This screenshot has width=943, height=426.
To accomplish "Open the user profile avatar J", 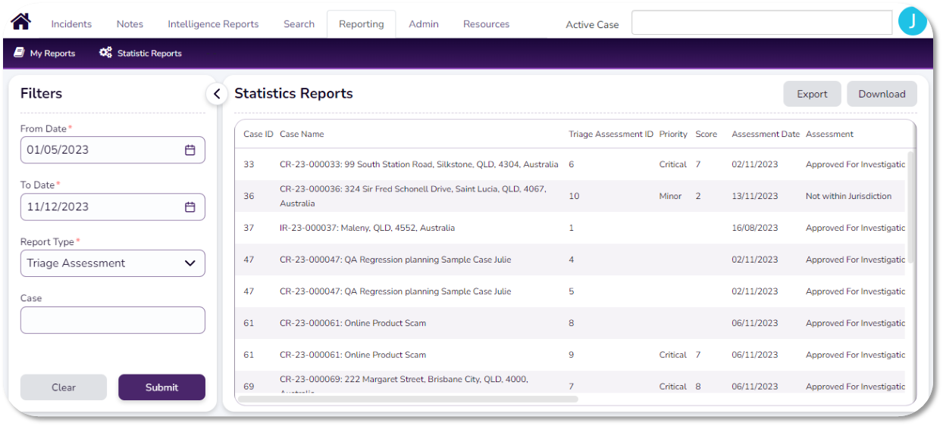I will pyautogui.click(x=912, y=22).
